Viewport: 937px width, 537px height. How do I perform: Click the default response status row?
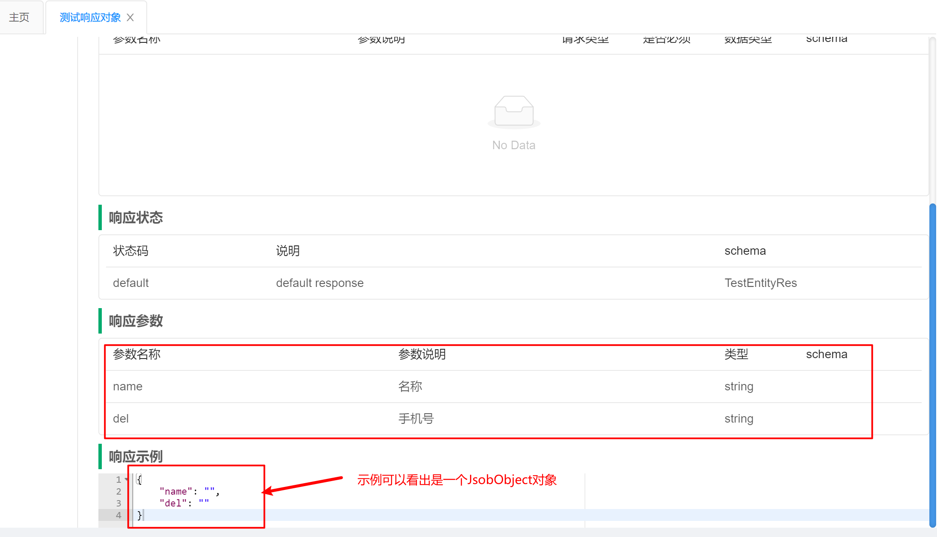click(x=320, y=283)
